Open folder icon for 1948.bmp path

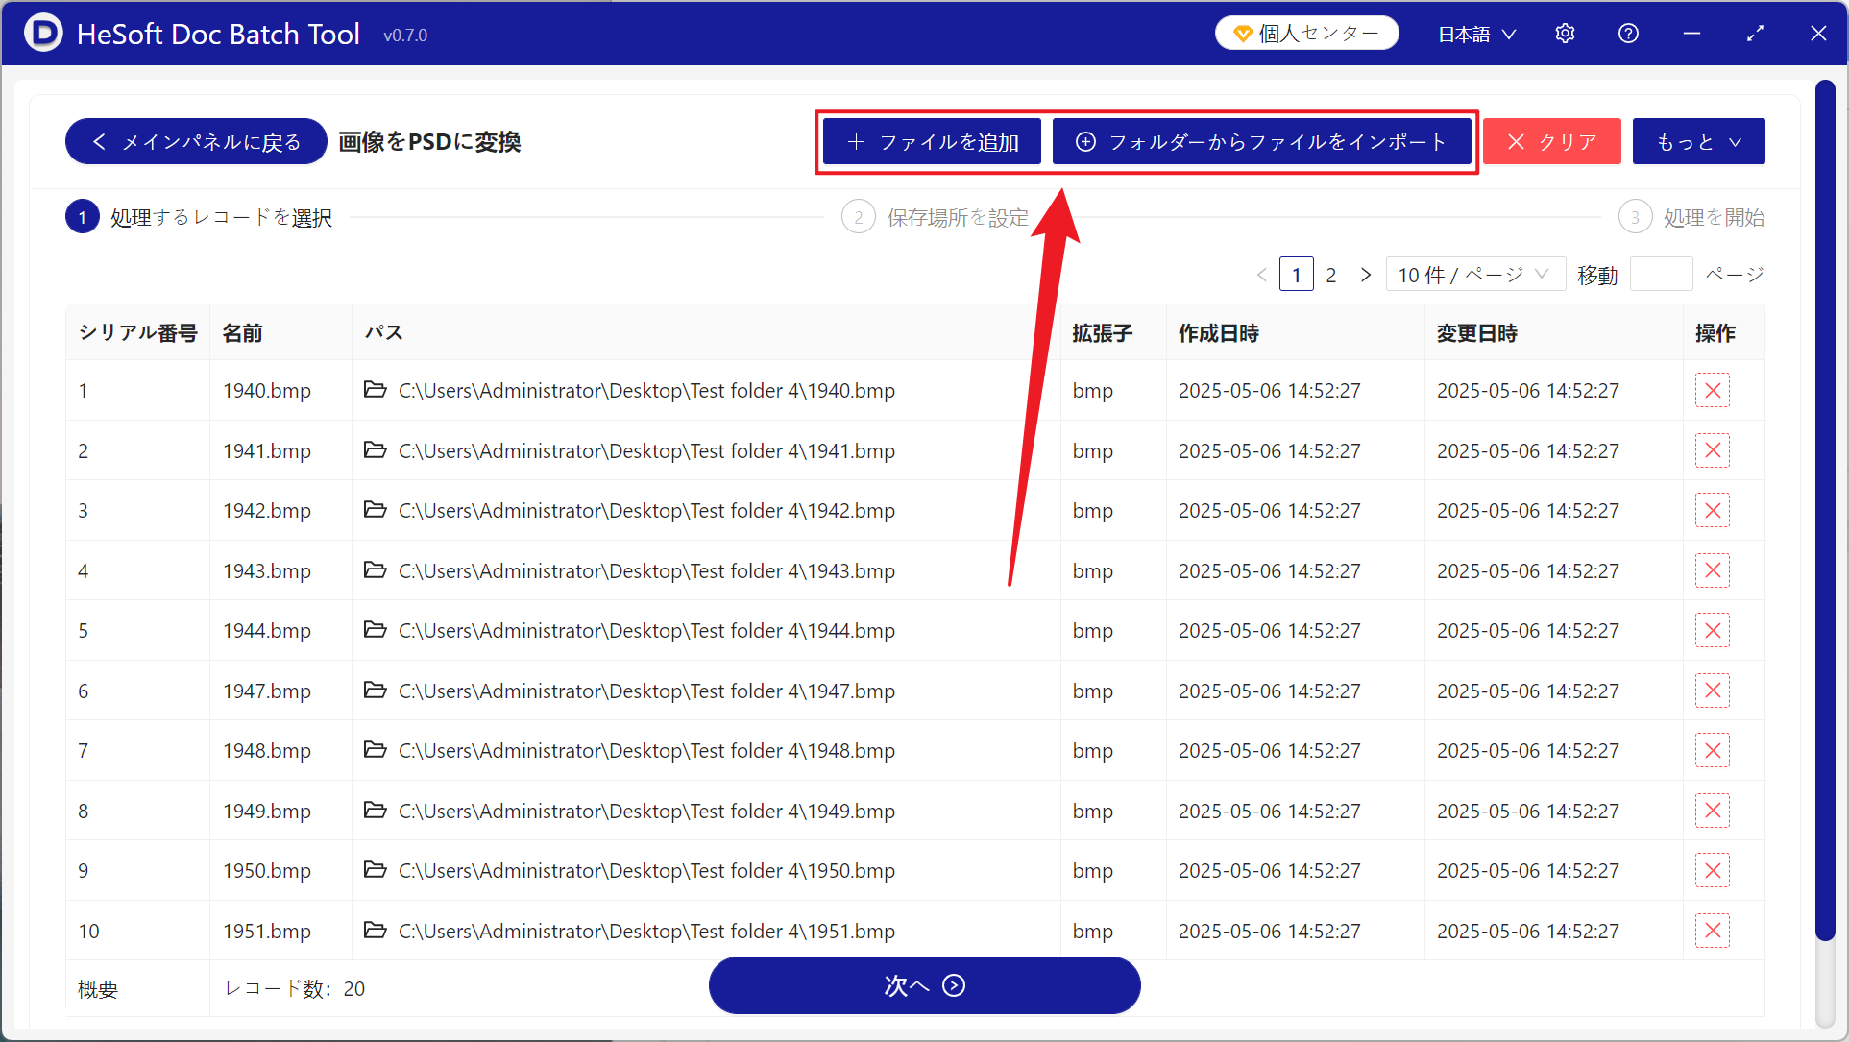point(376,749)
